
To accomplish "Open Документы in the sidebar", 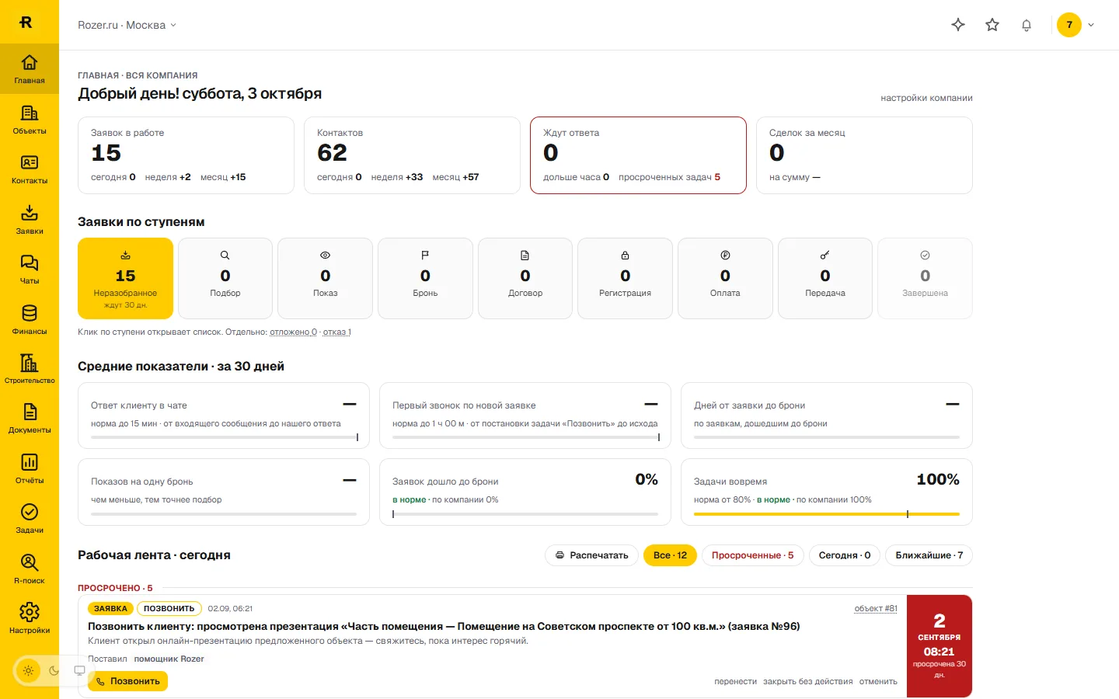I will coord(30,419).
